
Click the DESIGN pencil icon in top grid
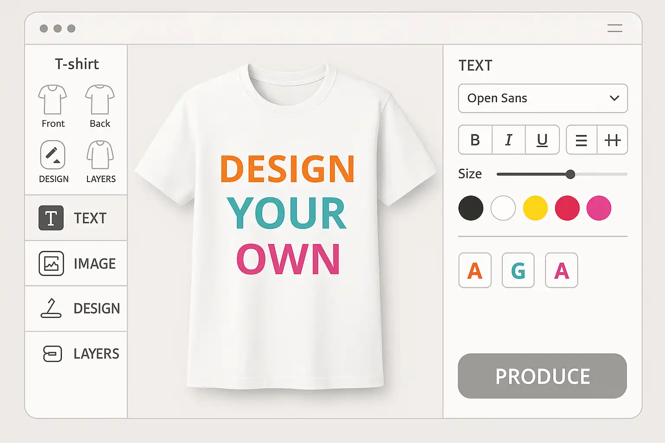[x=53, y=155]
